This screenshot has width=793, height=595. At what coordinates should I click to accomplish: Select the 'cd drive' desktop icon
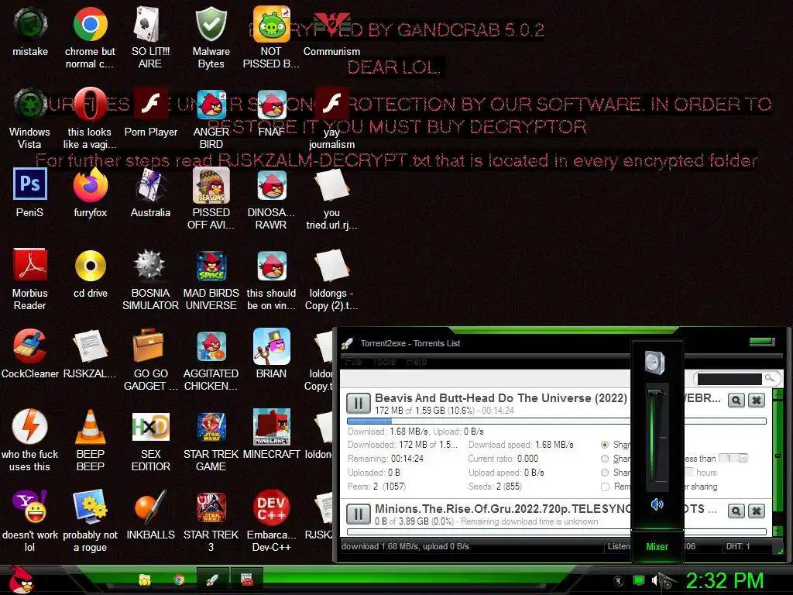tap(90, 273)
